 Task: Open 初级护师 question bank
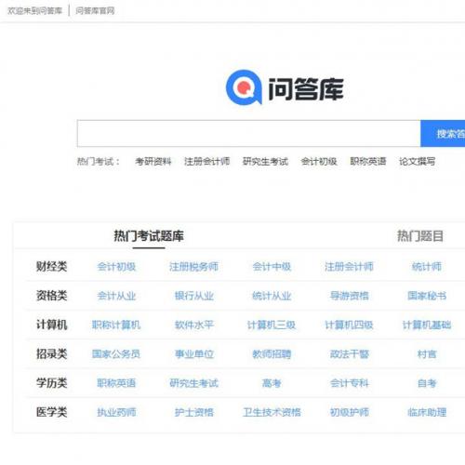point(350,412)
